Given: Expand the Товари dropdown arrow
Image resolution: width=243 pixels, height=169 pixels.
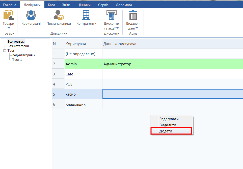Looking at the screenshot, I should 9,28.
